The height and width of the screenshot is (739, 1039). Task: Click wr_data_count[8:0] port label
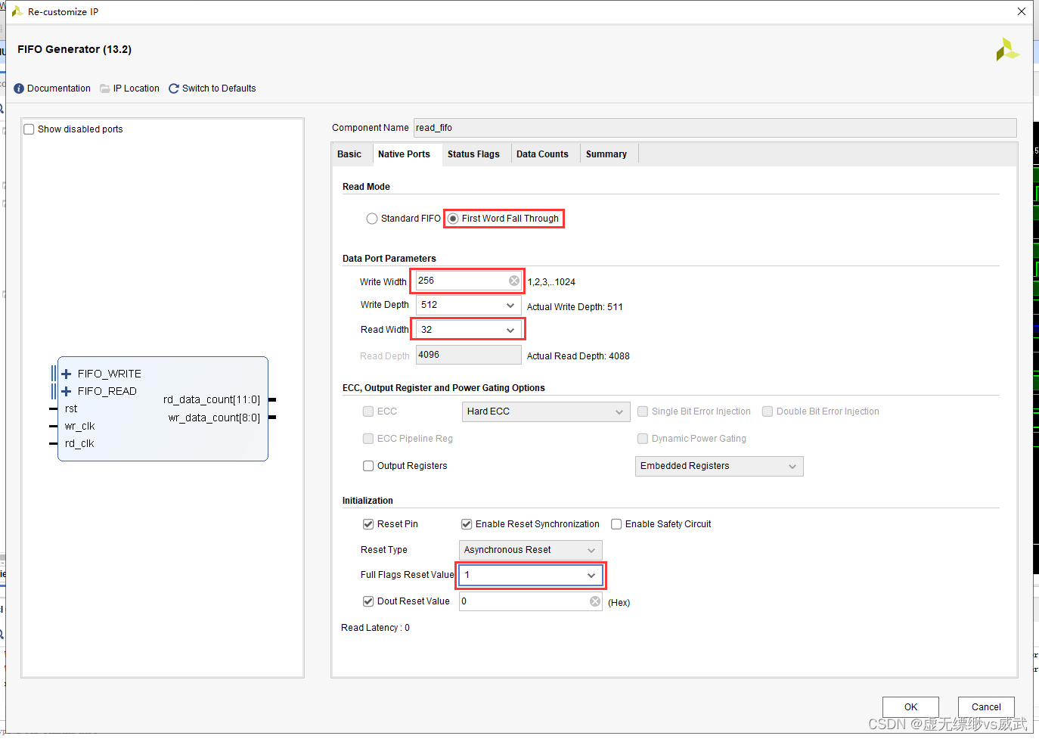point(214,418)
